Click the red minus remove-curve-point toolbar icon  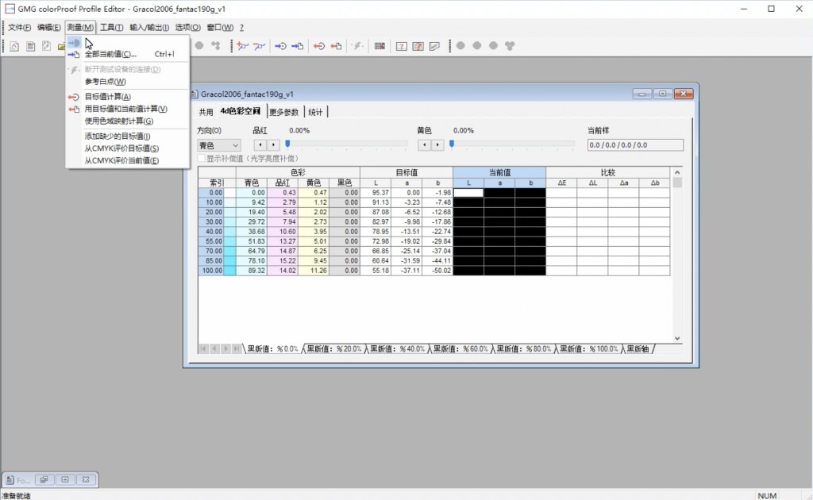click(x=260, y=46)
